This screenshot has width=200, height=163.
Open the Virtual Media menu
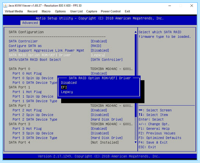click(x=14, y=11)
